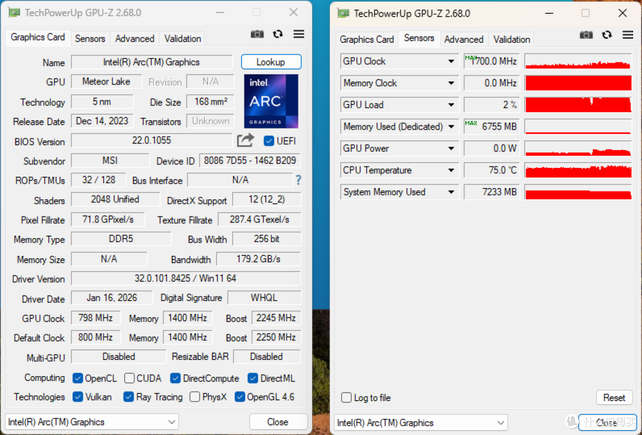Click the 2048 Unified shaders value

point(115,199)
